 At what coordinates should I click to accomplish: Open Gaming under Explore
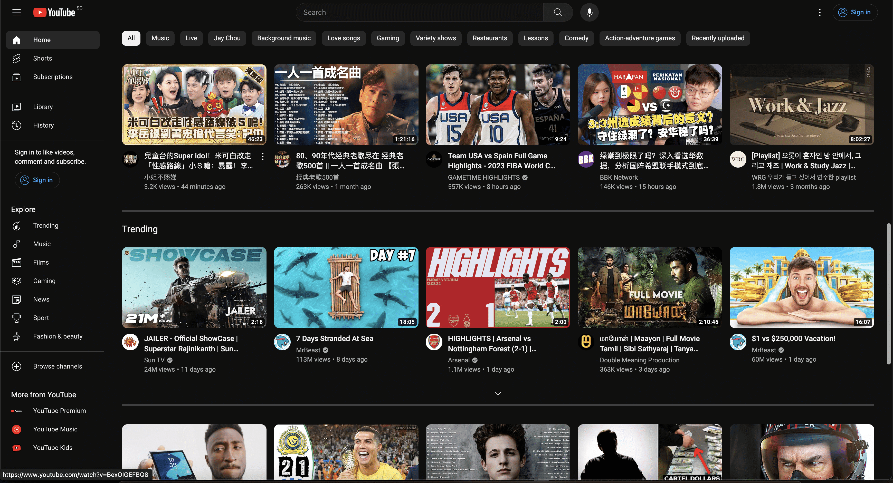pos(53,281)
